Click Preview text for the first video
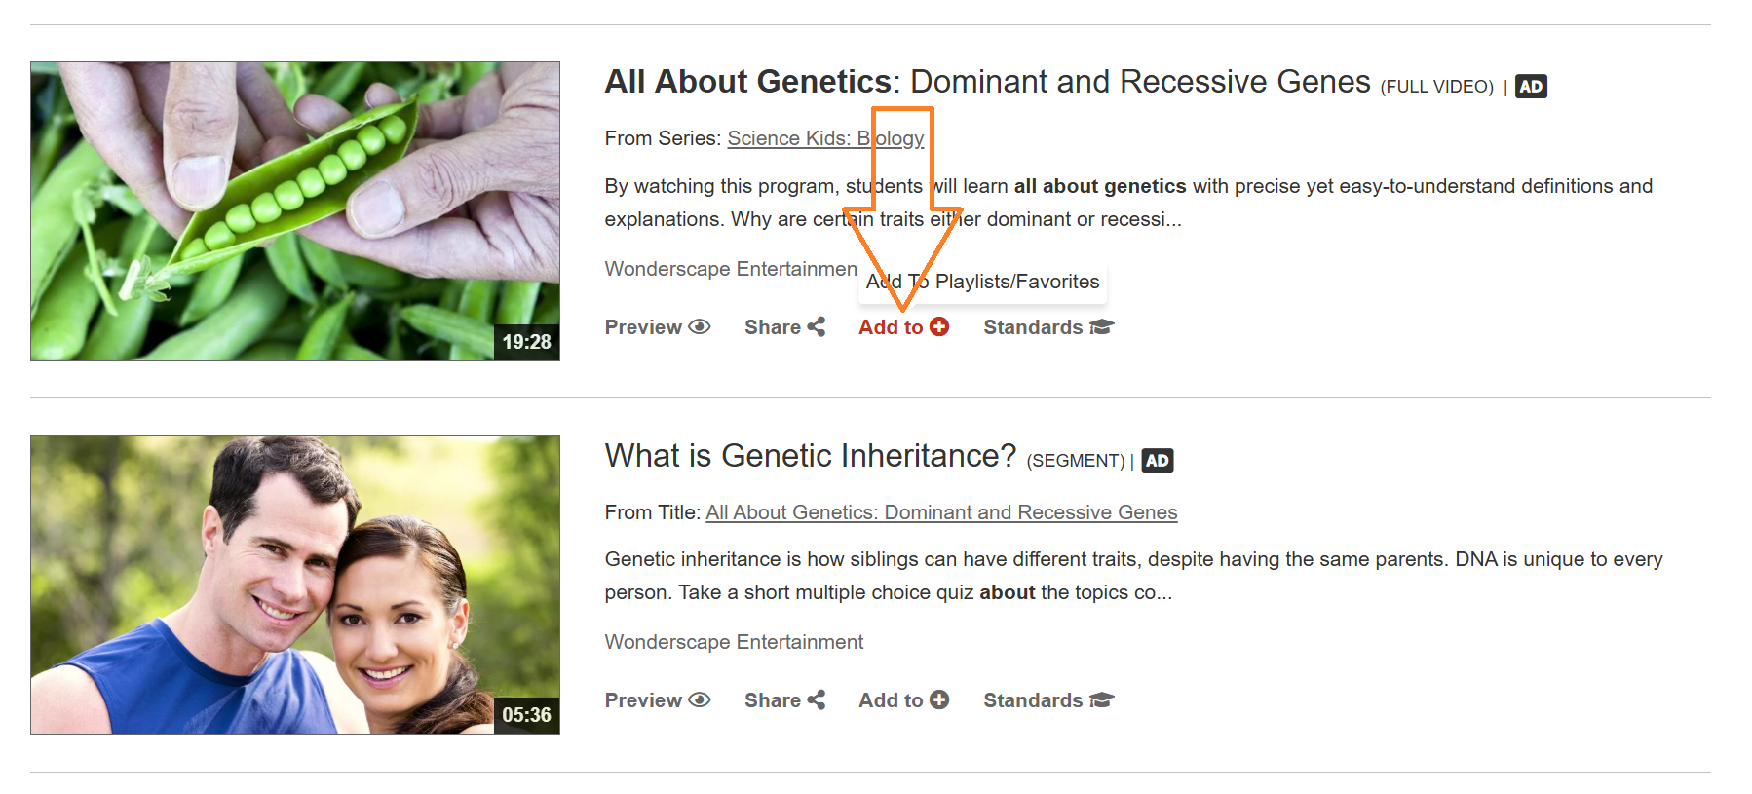This screenshot has height=794, width=1752. [643, 327]
